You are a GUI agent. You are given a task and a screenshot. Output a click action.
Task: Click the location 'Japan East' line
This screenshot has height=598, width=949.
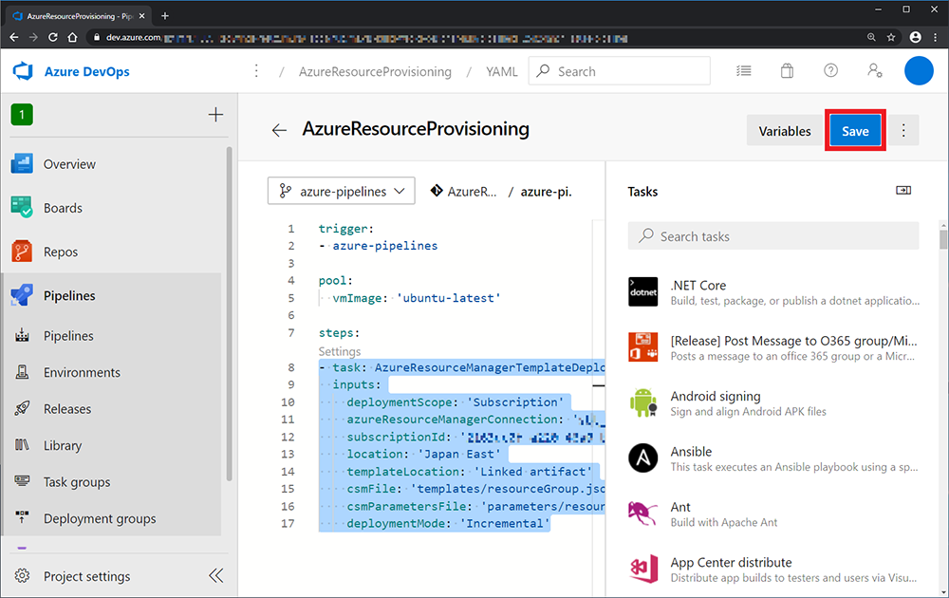[x=423, y=454]
